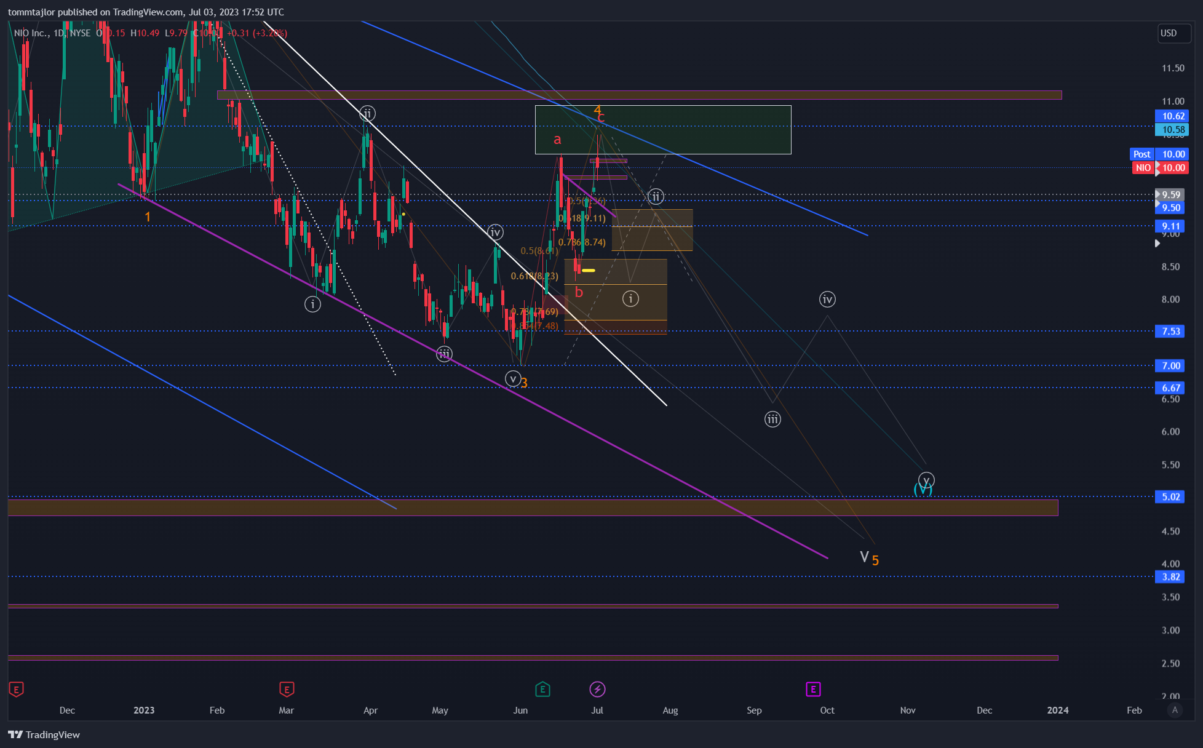The height and width of the screenshot is (748, 1203).
Task: Click the red wave a label
Action: [557, 140]
